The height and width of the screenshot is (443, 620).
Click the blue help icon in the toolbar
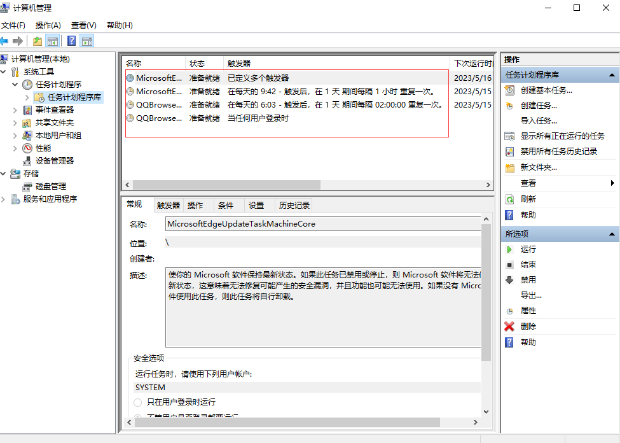pos(72,41)
